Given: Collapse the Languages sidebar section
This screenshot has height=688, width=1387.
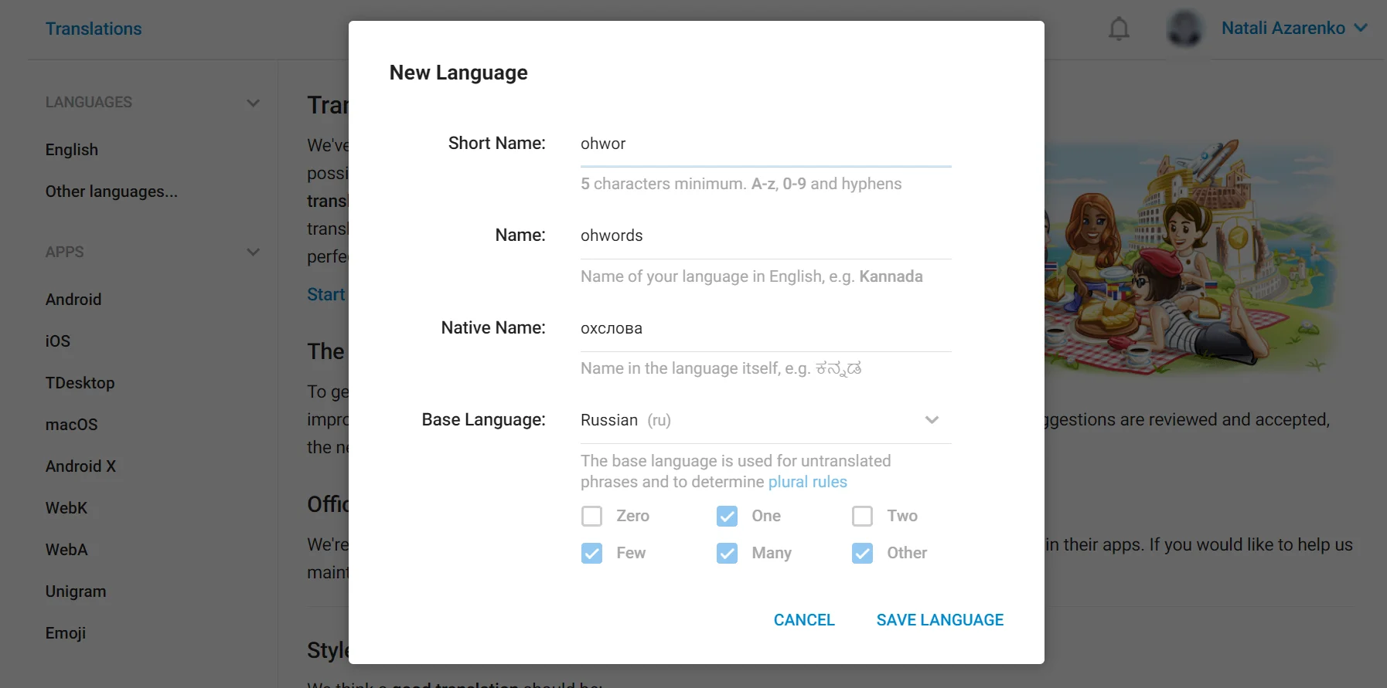Looking at the screenshot, I should (253, 103).
